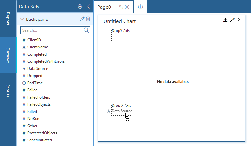Screen dimensions: 251x146
Task: Switch to the Inputs side tab
Action: (8, 91)
